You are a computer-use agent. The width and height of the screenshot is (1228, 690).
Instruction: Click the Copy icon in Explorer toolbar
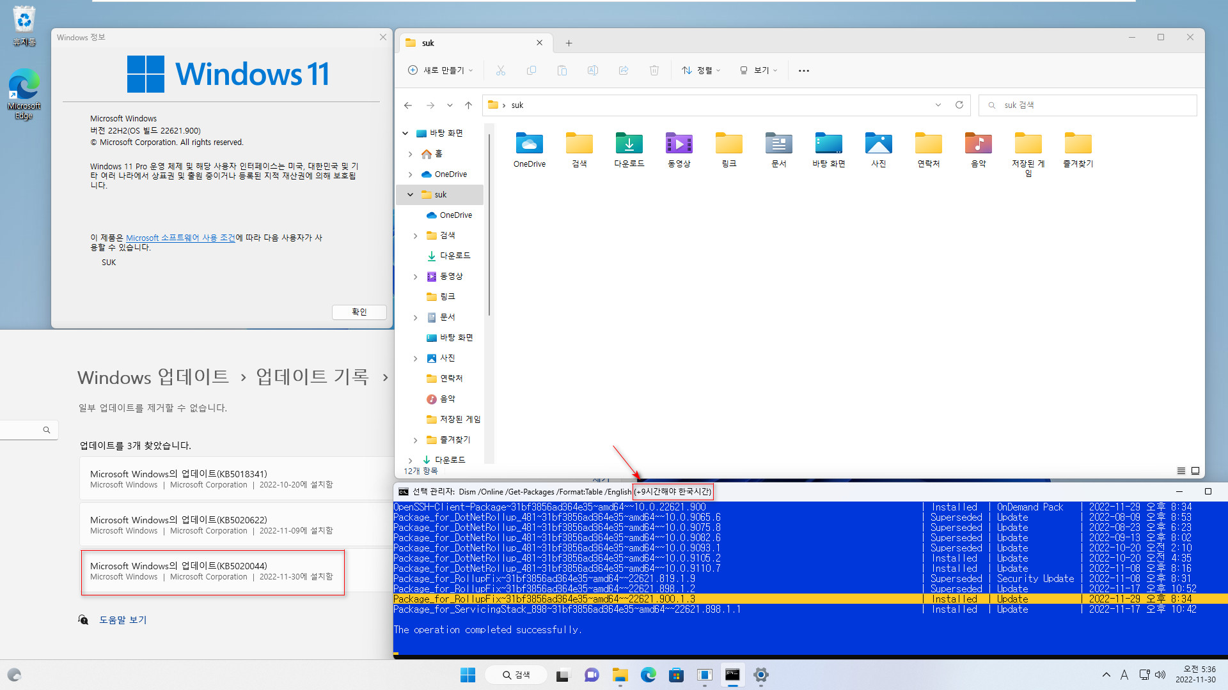pos(531,70)
